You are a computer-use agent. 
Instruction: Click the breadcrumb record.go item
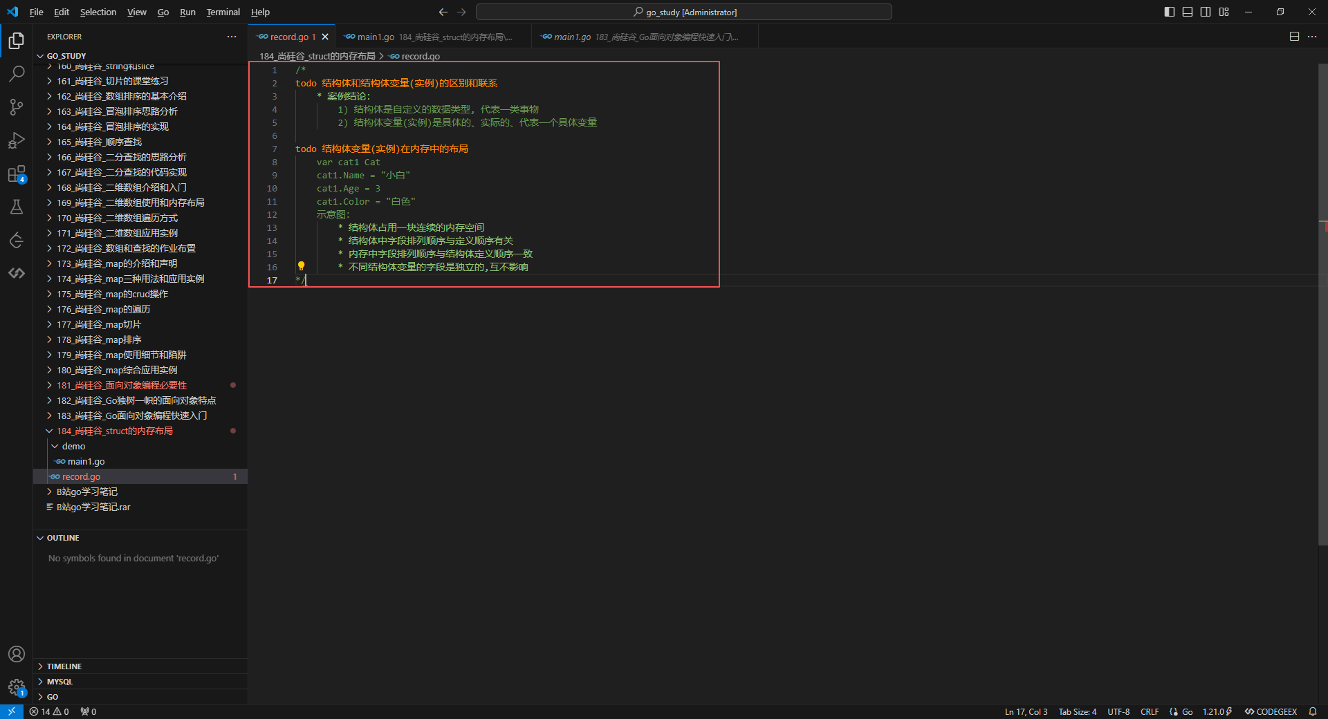click(415, 56)
